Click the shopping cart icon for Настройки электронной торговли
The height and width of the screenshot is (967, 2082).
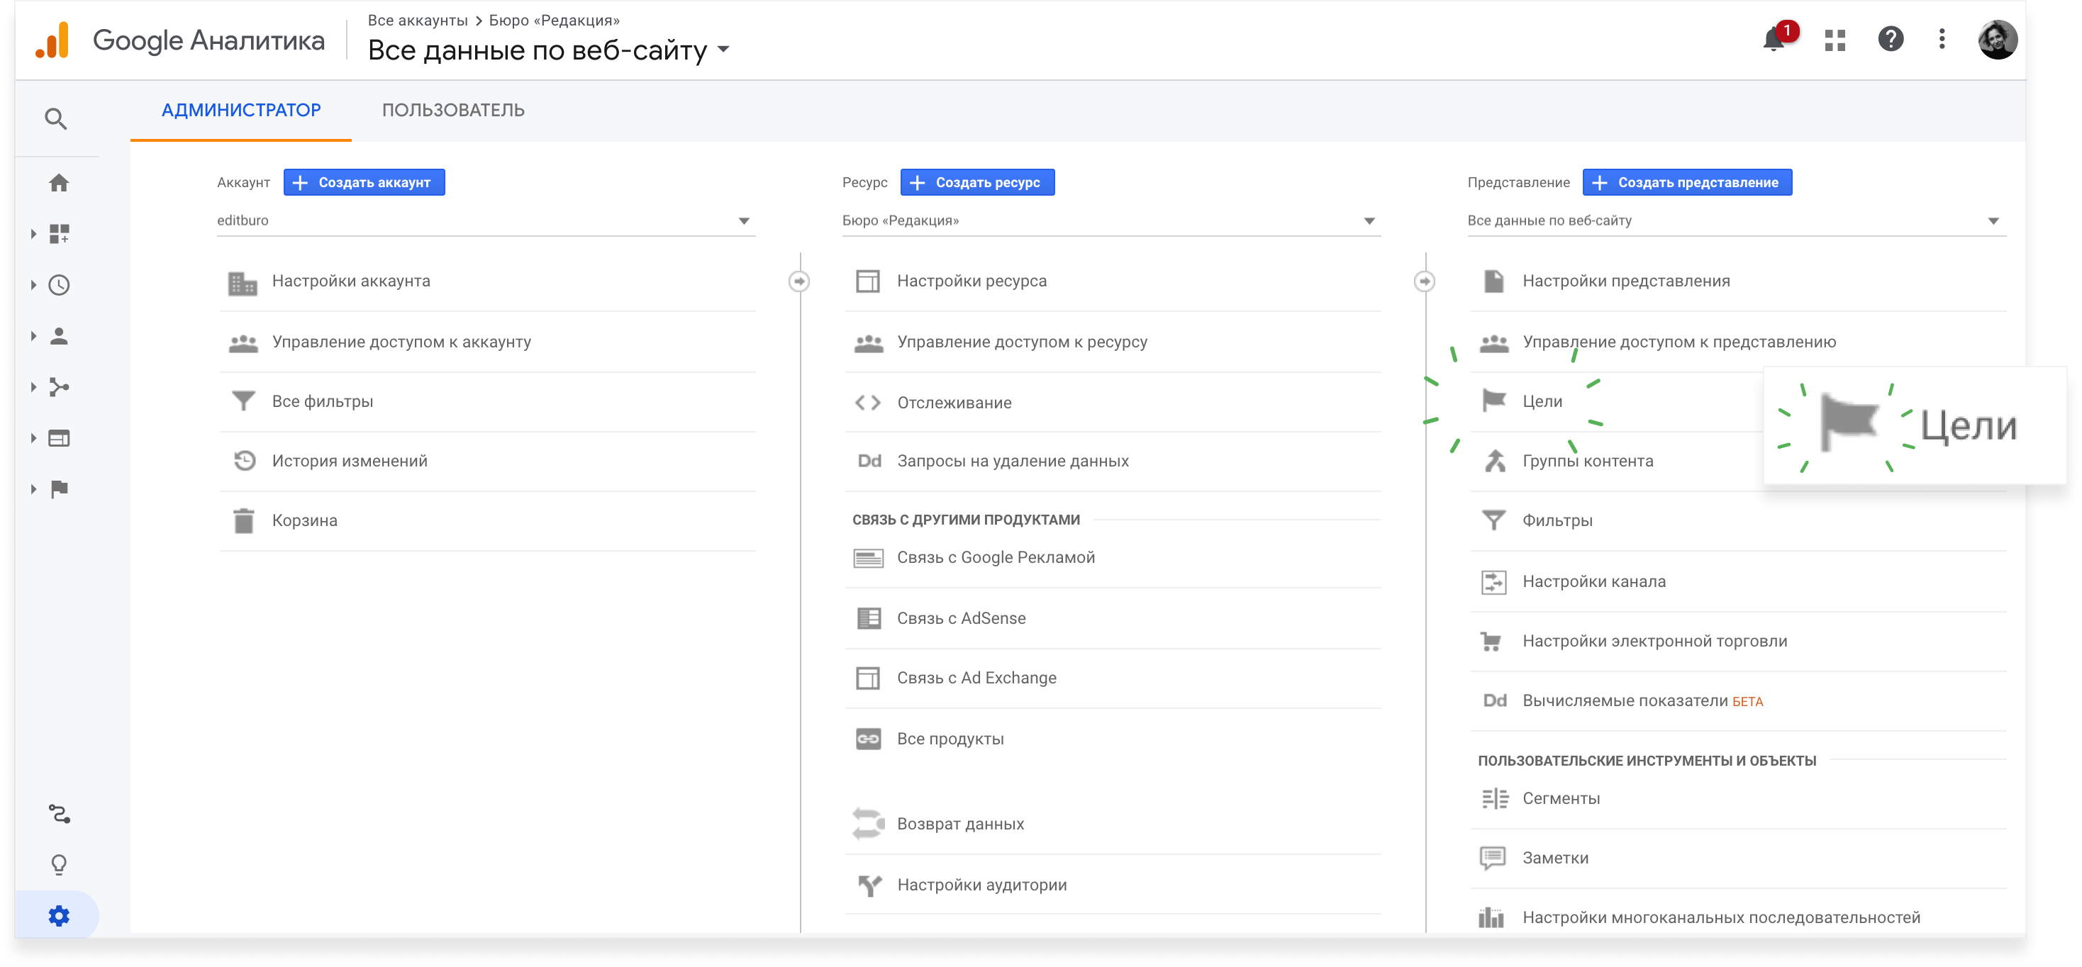[1492, 642]
